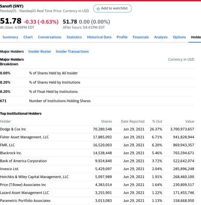
Task: Click the value 3,700,973,657
Action: 182,129
